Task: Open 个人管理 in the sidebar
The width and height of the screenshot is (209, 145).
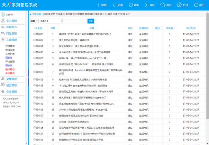Action: point(11,21)
